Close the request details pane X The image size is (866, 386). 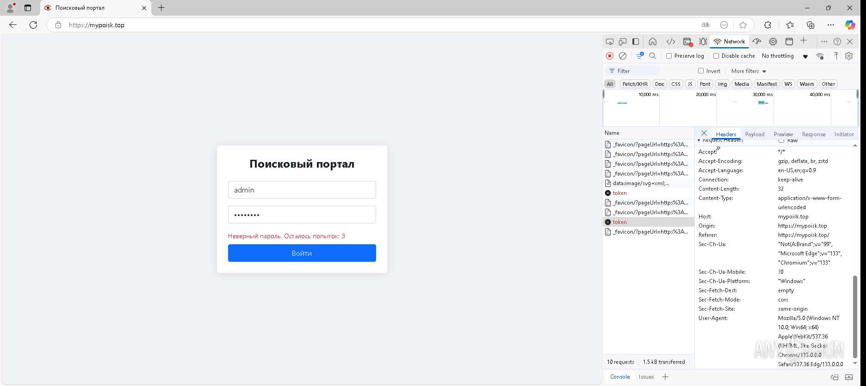[x=704, y=133]
